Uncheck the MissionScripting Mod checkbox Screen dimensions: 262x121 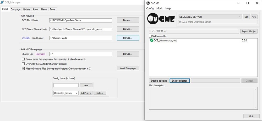pos(23,69)
